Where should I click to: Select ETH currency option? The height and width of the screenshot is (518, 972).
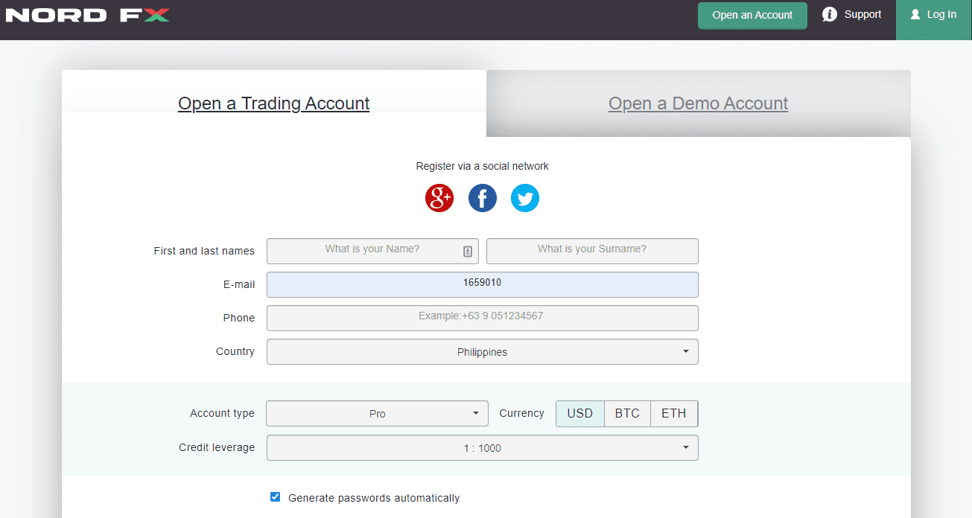tap(674, 413)
